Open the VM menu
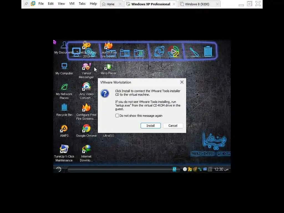The height and width of the screenshot is (213, 284). 72,4
